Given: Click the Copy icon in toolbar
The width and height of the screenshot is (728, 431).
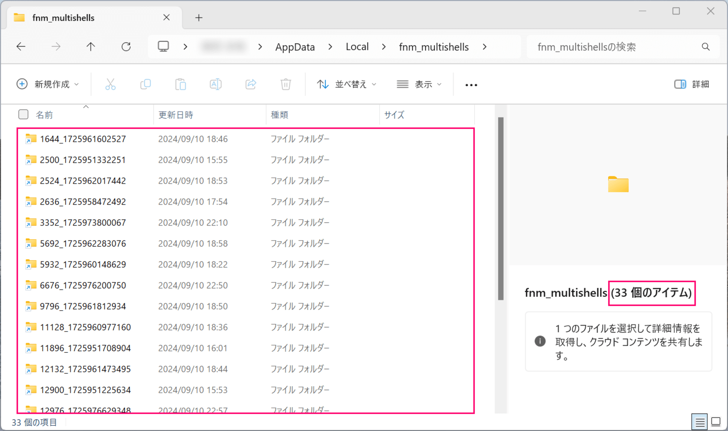Looking at the screenshot, I should pos(145,84).
